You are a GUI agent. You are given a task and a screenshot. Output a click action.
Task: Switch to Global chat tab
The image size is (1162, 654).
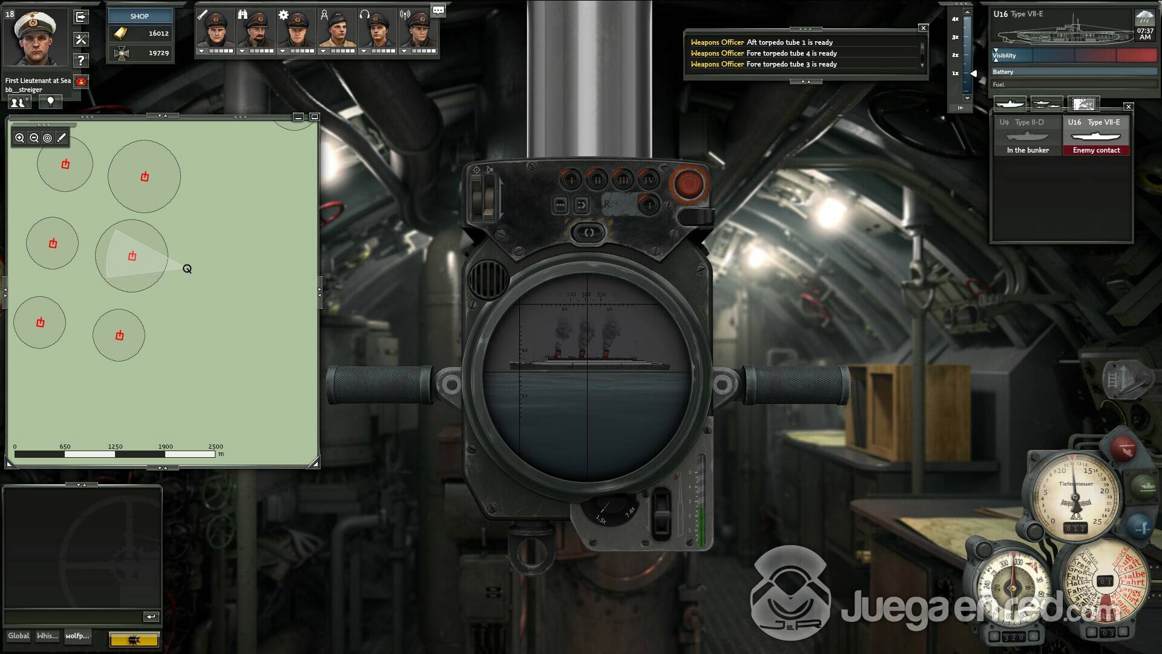18,636
